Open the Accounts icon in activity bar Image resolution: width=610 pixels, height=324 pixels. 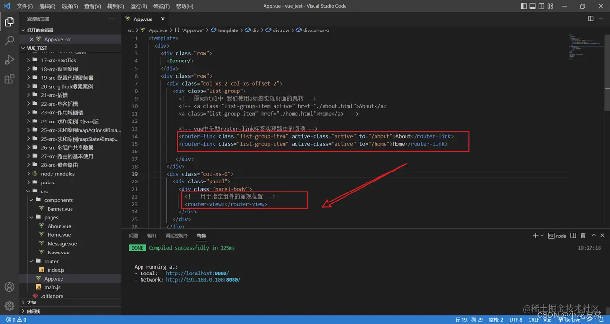(x=9, y=287)
